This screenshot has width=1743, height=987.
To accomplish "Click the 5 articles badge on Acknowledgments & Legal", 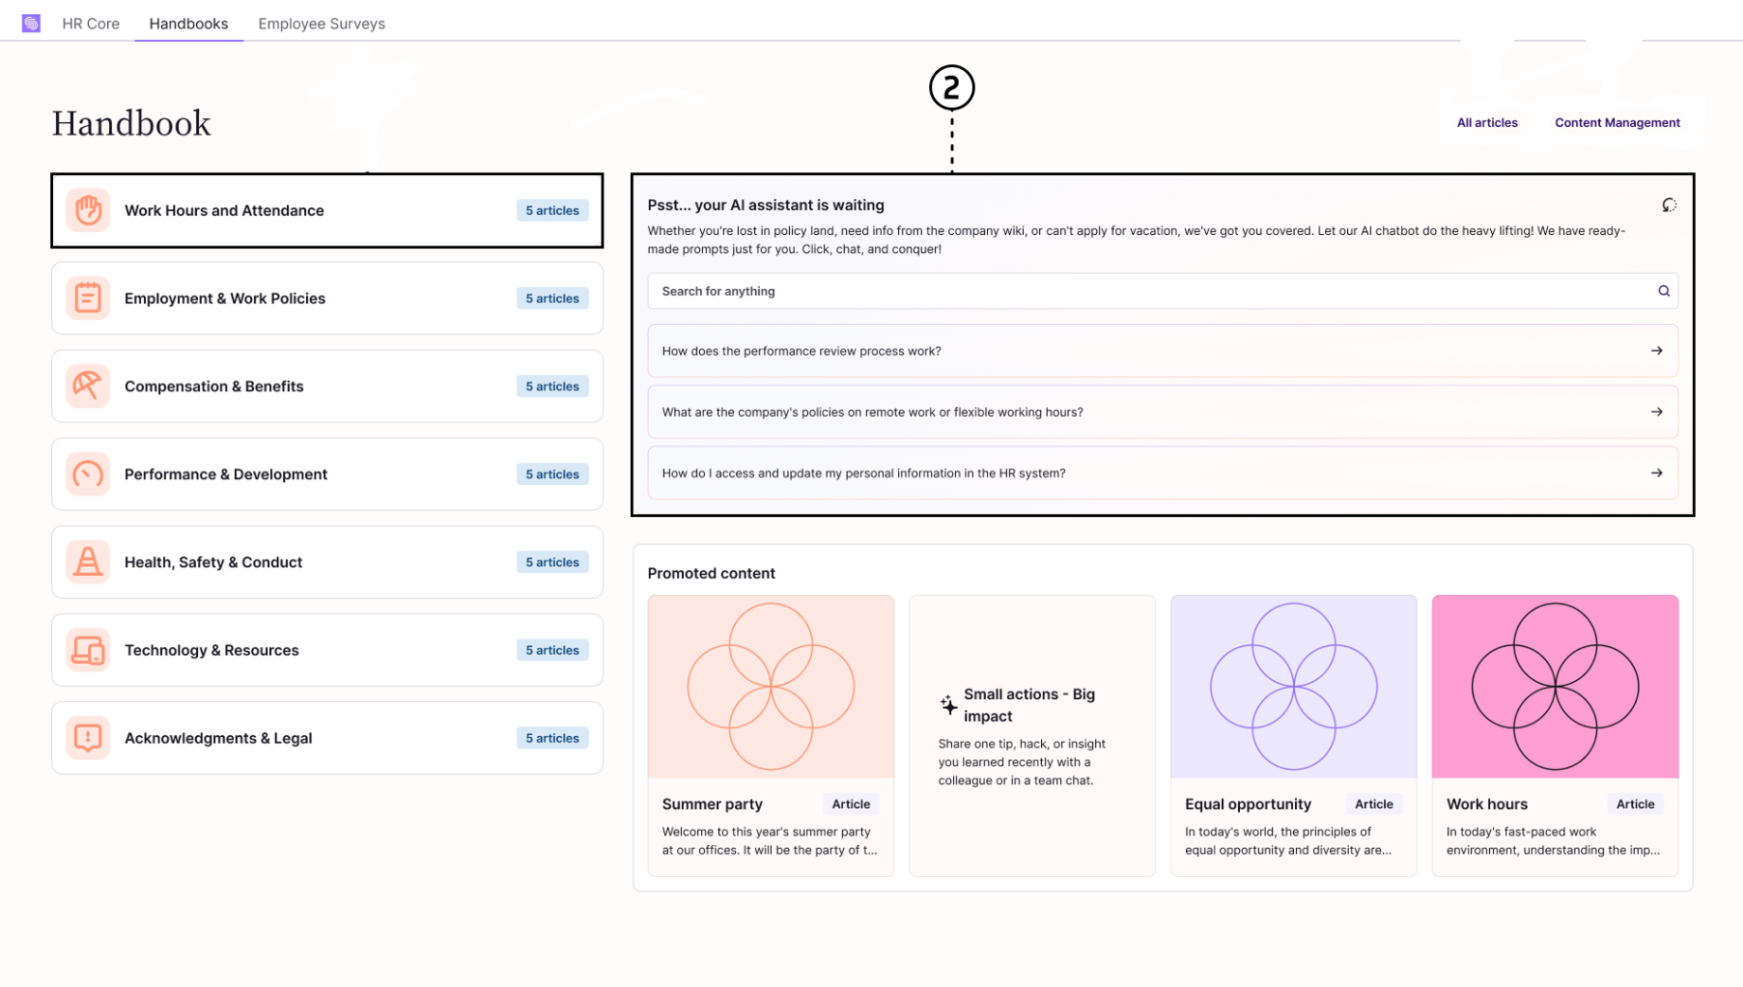I will point(552,738).
